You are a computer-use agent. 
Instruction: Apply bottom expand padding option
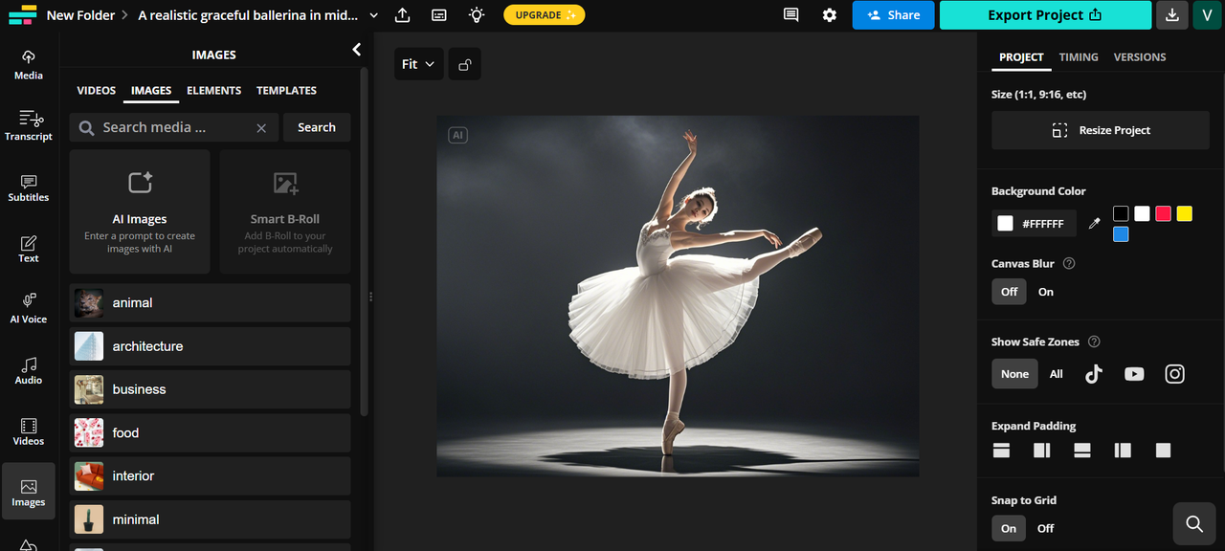[x=1082, y=451]
